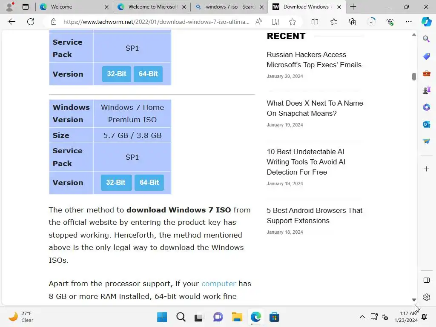Click upper table 64-Bit button

point(148,74)
